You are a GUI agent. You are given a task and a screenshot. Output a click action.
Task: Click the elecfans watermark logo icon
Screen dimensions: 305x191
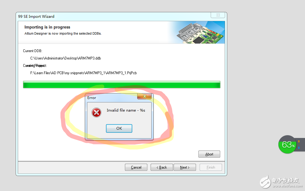265,182
